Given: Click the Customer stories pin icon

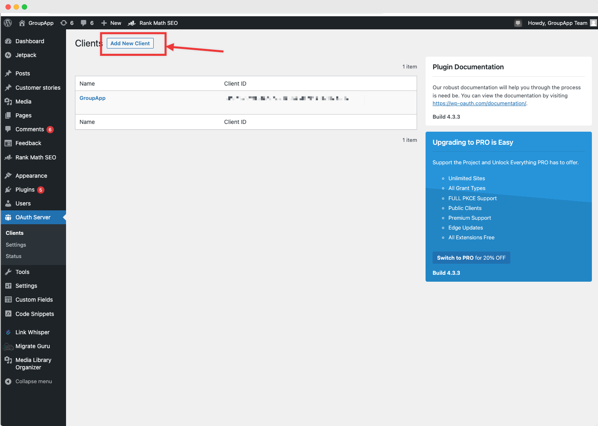Looking at the screenshot, I should [x=8, y=88].
